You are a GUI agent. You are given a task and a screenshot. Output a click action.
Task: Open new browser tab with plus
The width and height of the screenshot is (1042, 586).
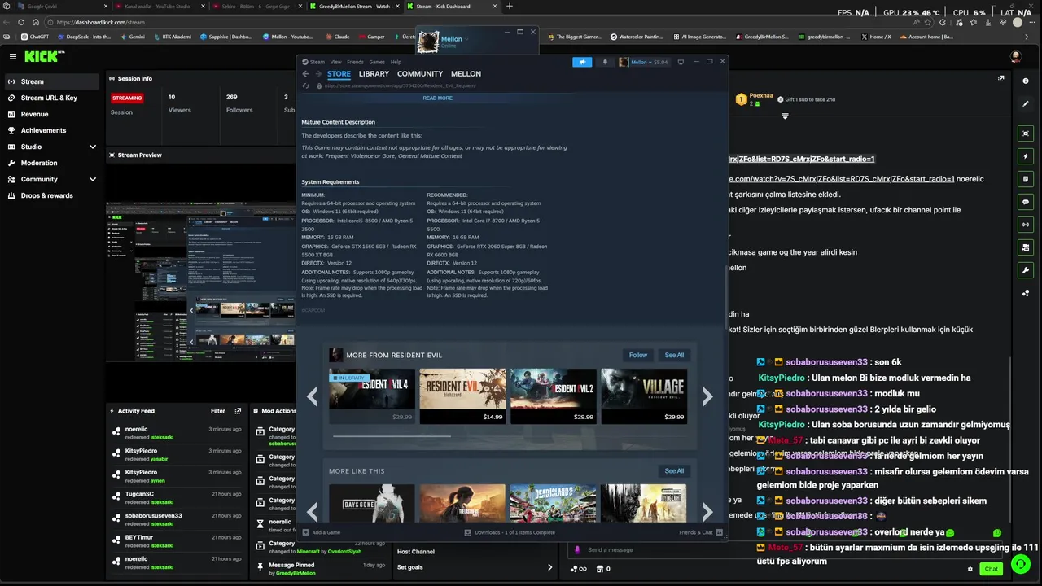click(510, 6)
